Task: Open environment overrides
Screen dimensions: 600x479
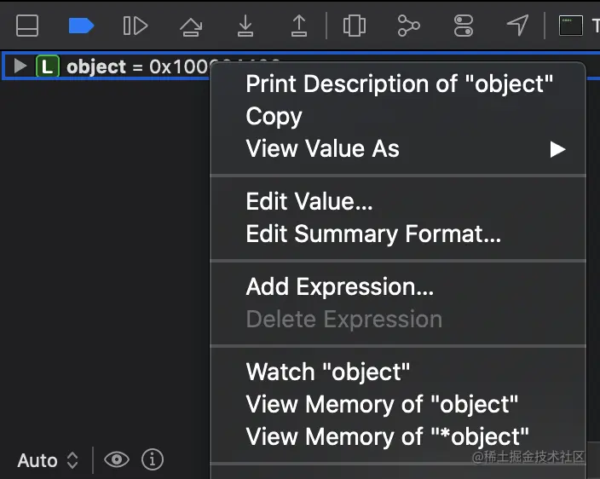Action: (464, 26)
